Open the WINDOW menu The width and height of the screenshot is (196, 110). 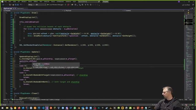click(x=68, y=2)
